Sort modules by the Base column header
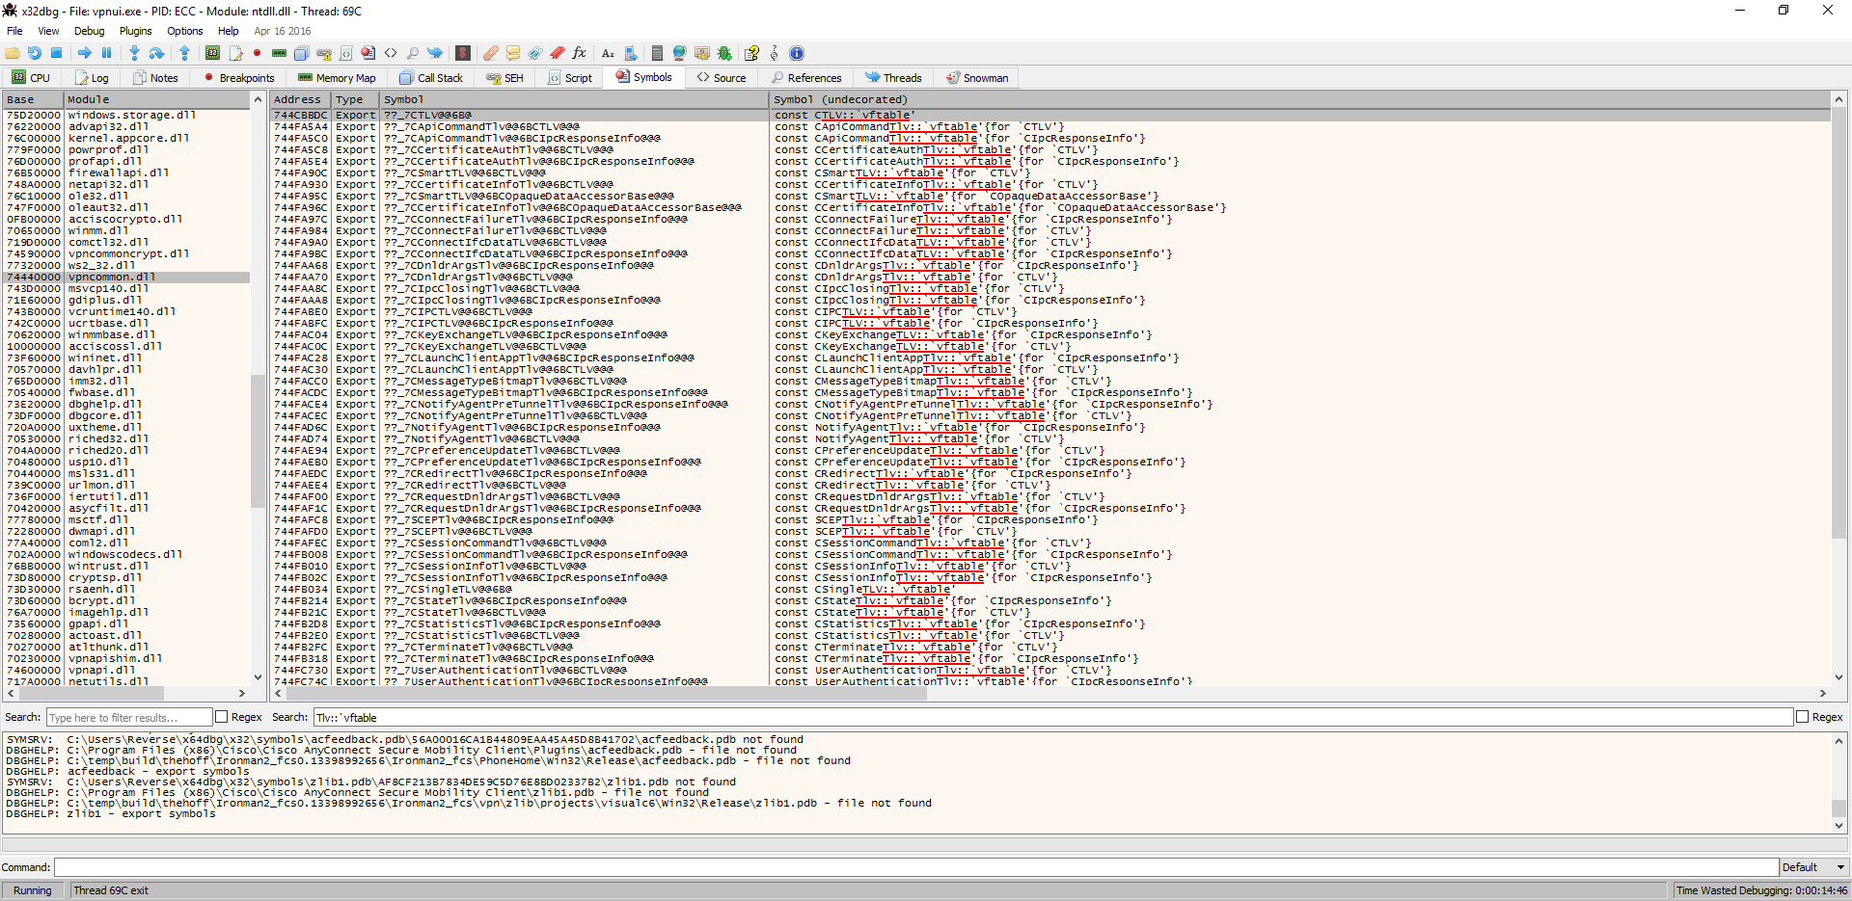Screen dimensions: 1852x901 (x=34, y=99)
